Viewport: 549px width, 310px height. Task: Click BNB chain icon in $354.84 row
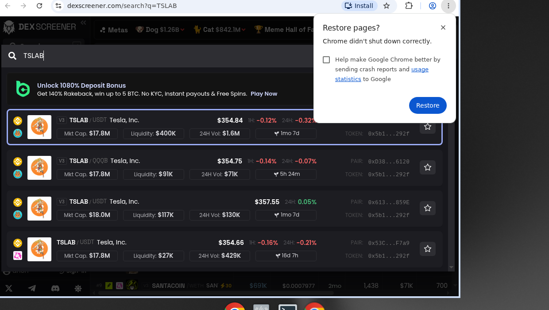point(18,120)
